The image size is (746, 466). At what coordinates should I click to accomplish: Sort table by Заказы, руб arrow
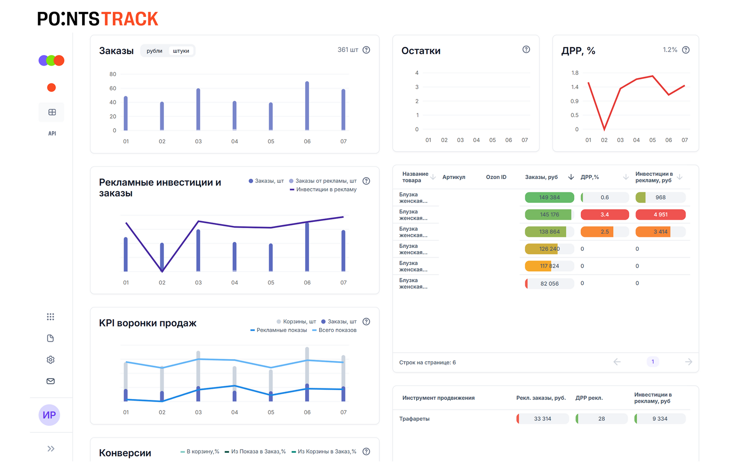point(571,177)
